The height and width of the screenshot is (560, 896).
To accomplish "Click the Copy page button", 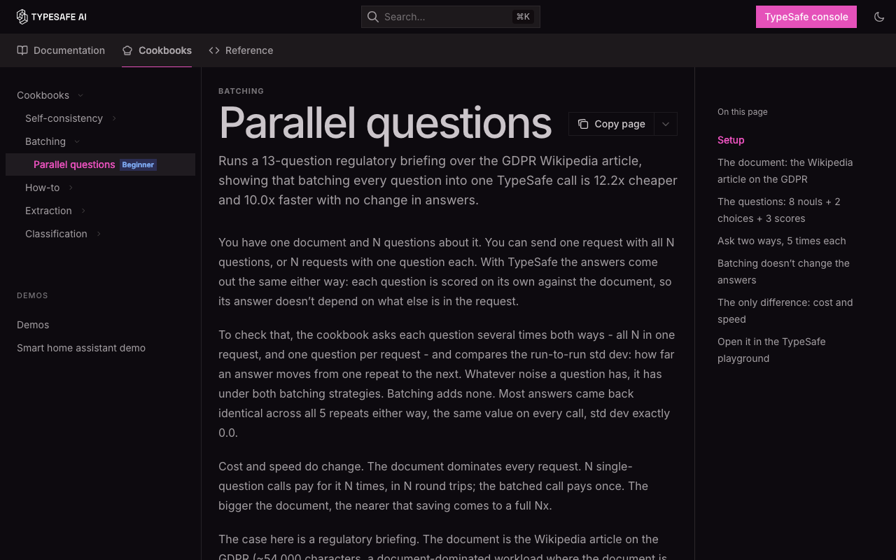I will (612, 124).
